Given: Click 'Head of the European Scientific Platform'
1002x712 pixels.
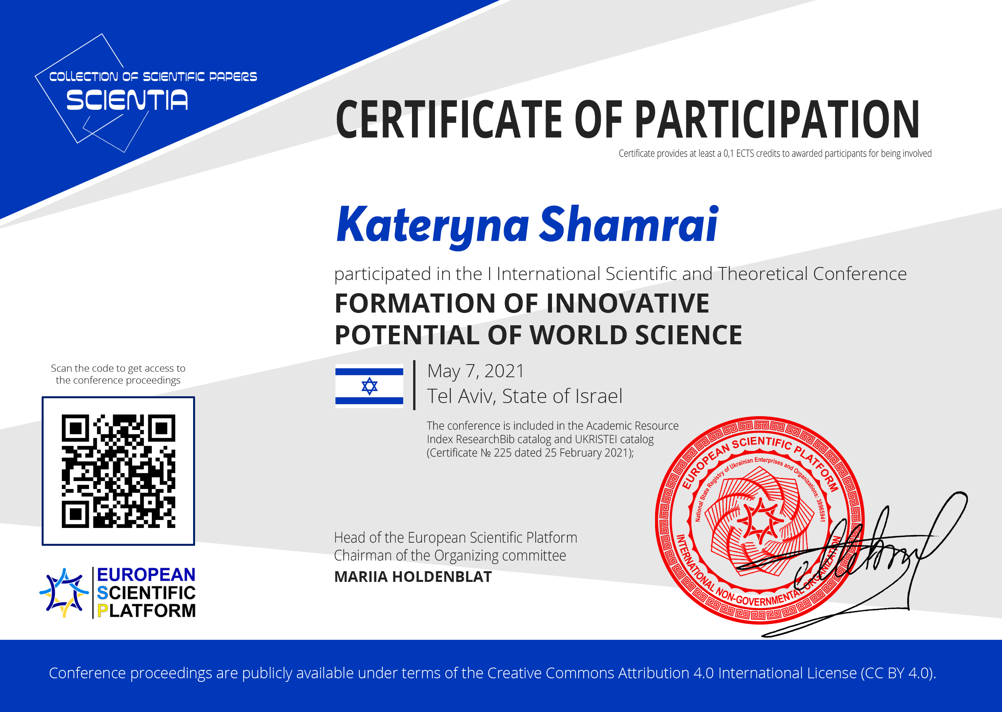Looking at the screenshot, I should pos(456,538).
